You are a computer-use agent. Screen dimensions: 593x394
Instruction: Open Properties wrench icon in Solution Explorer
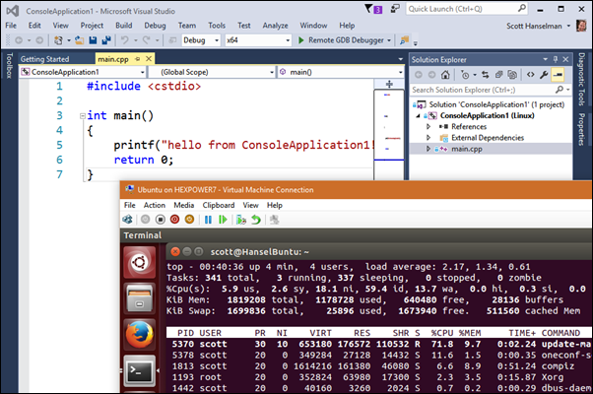pos(544,75)
